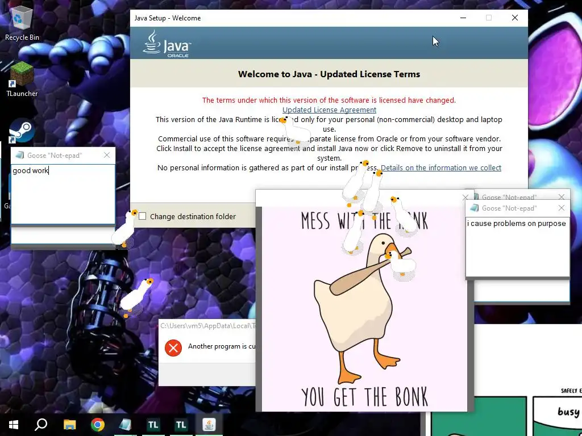Click the Java Oracle logo in the installer header

pyautogui.click(x=167, y=44)
